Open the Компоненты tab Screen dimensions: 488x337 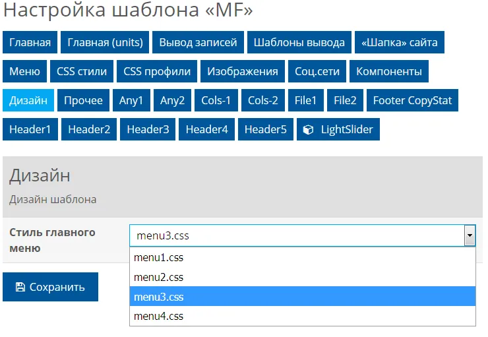click(389, 71)
